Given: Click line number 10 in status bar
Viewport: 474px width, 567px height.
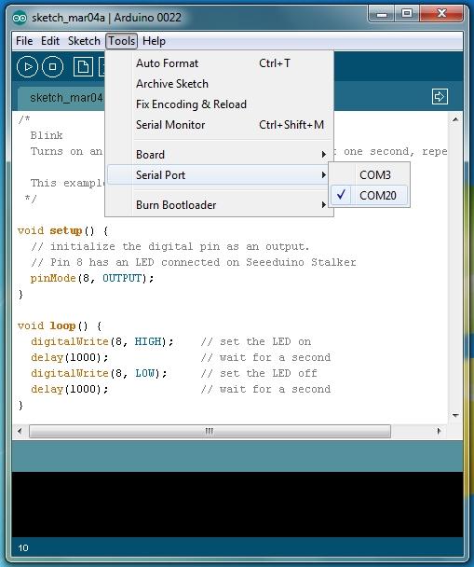Looking at the screenshot, I should pyautogui.click(x=23, y=547).
